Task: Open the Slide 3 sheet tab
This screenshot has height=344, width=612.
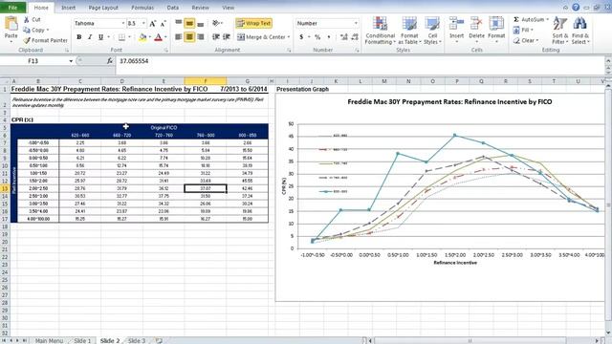Action: (x=137, y=340)
